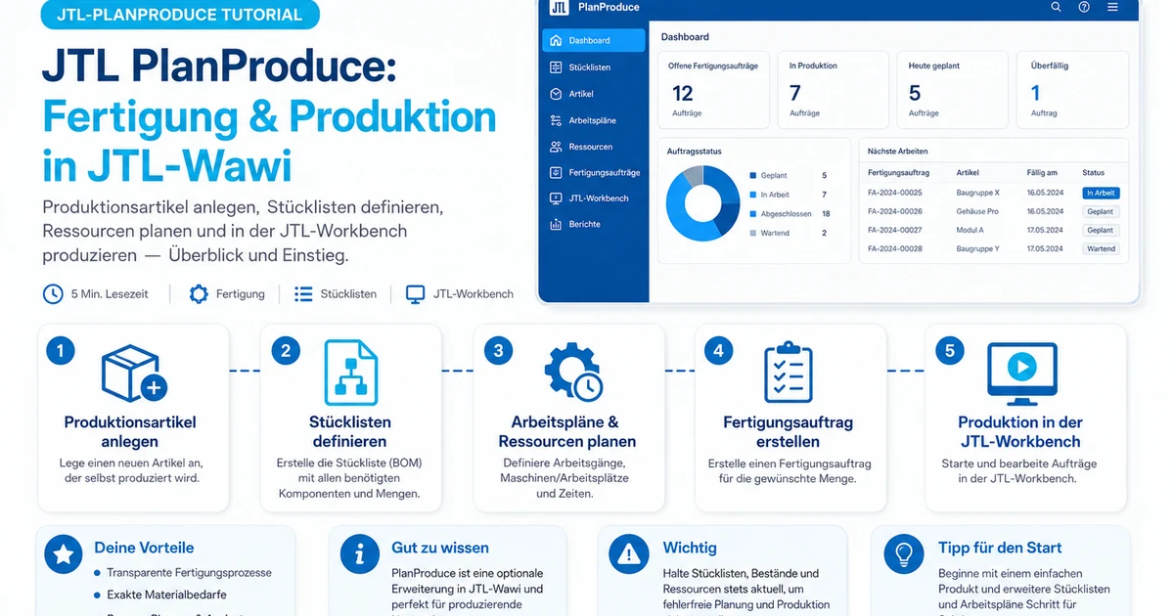The image size is (1174, 616).
Task: Click the Wartend legend grey square
Action: [752, 233]
